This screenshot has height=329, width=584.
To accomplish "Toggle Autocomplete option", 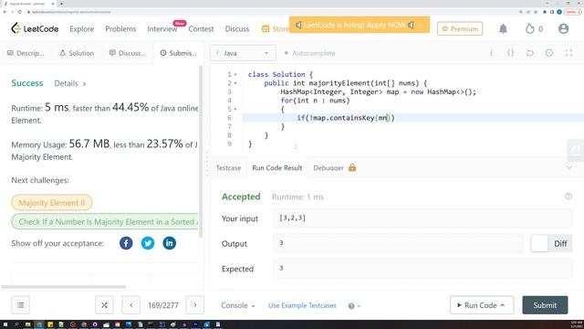I will [309, 53].
